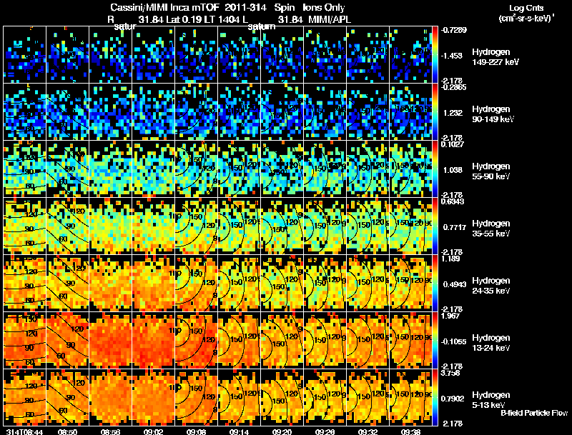Click the Hydrogen 24-35 keV color bar
572x435 pixels.
[x=435, y=284]
